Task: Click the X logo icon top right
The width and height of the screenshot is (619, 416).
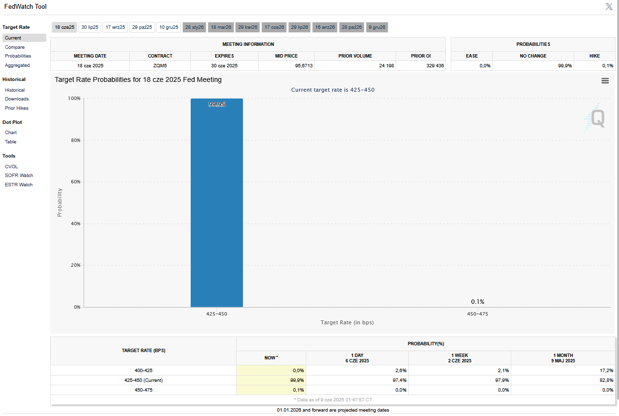Action: click(609, 6)
